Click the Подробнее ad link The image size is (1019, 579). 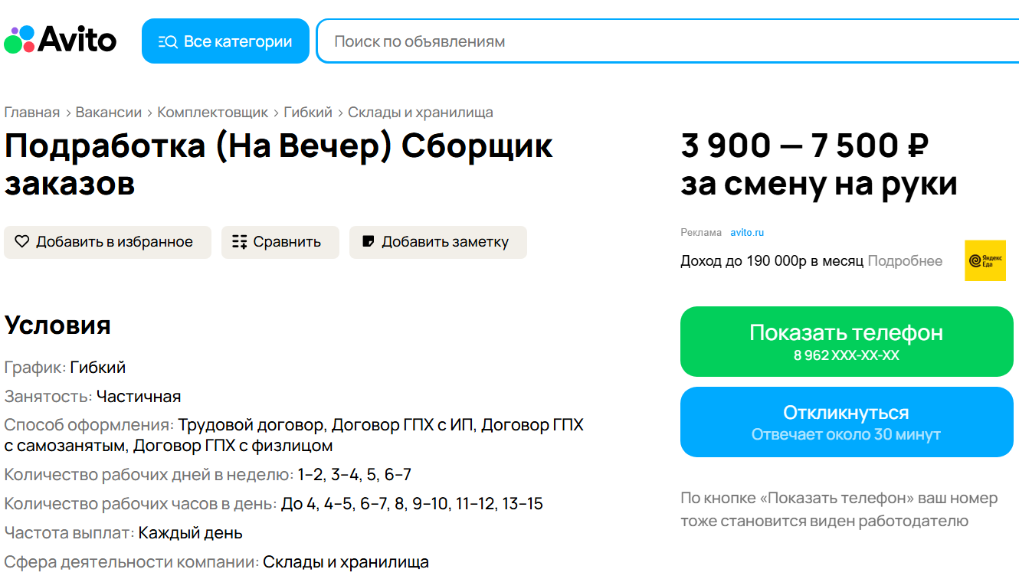pos(905,261)
